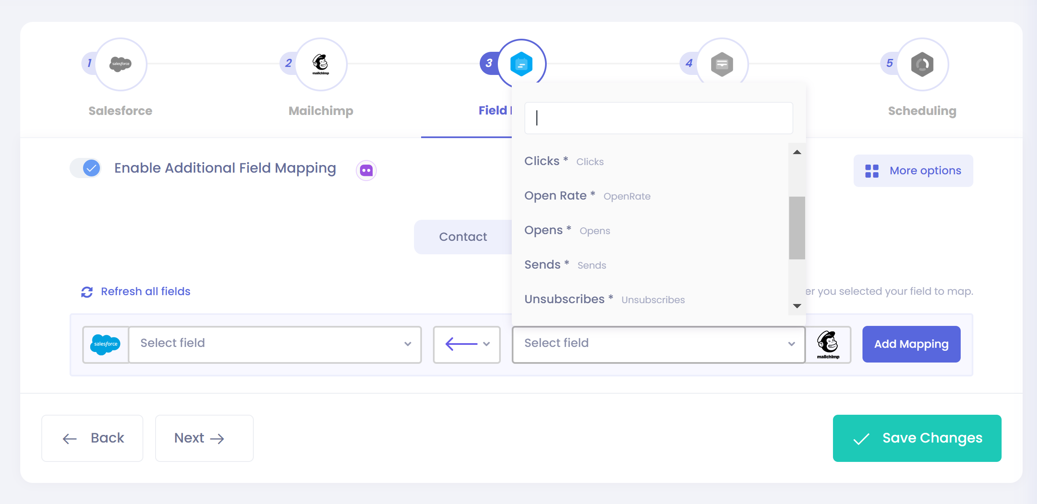
Task: Click Salesforce cloud logo beside Select field
Action: pos(105,344)
